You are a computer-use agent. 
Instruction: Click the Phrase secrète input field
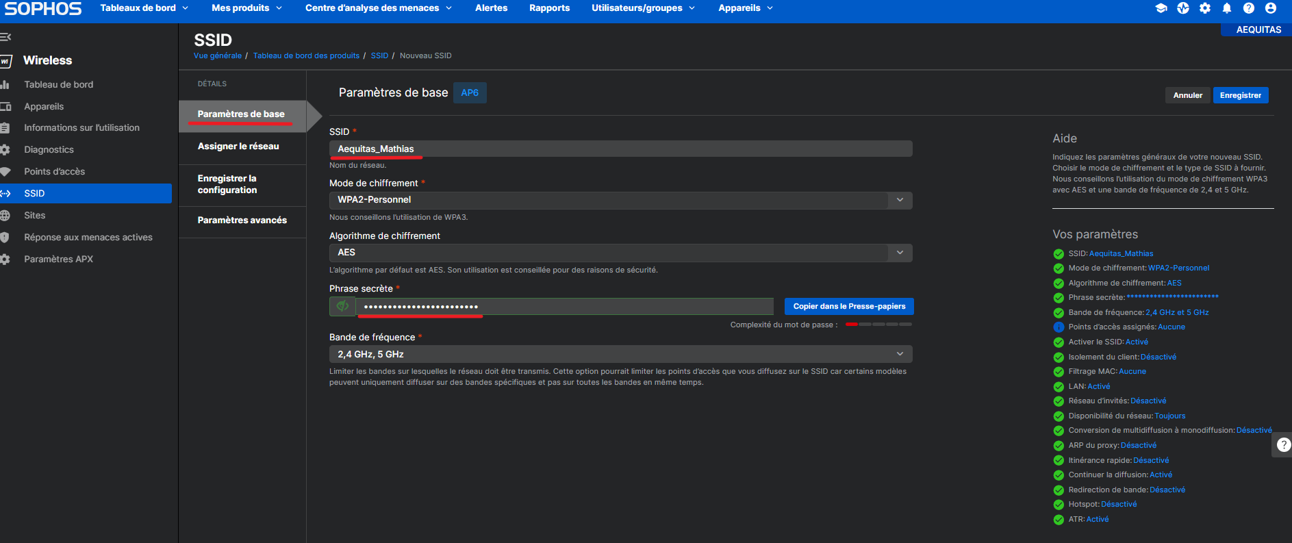[x=565, y=306]
